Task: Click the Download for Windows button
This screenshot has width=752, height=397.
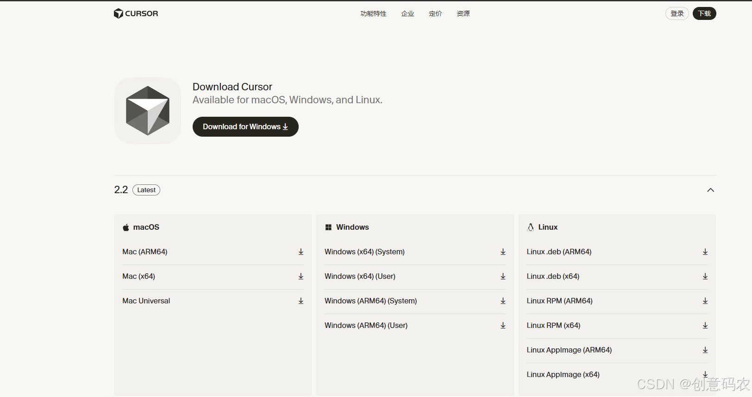Action: point(245,126)
